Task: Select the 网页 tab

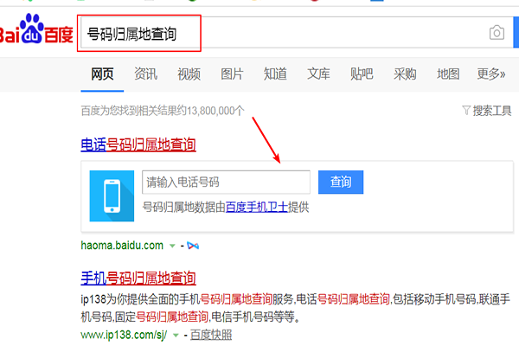Action: click(102, 74)
